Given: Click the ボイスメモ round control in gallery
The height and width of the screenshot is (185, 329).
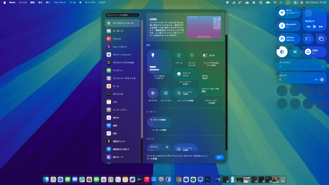Looking at the screenshot, I should pyautogui.click(x=153, y=93).
